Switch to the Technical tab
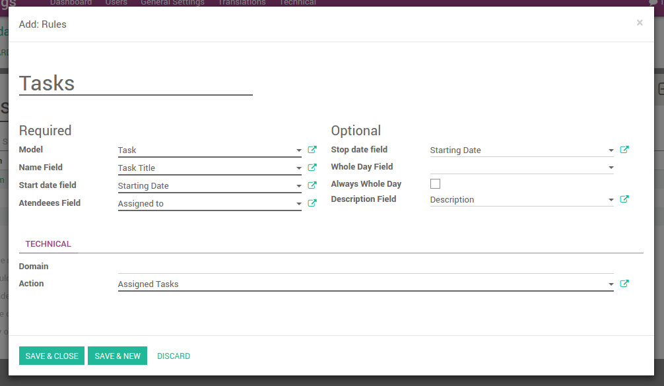The height and width of the screenshot is (386, 664). pos(48,244)
